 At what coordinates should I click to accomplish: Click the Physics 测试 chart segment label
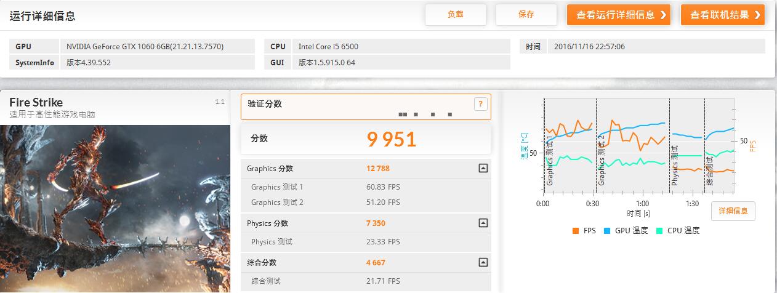point(675,166)
